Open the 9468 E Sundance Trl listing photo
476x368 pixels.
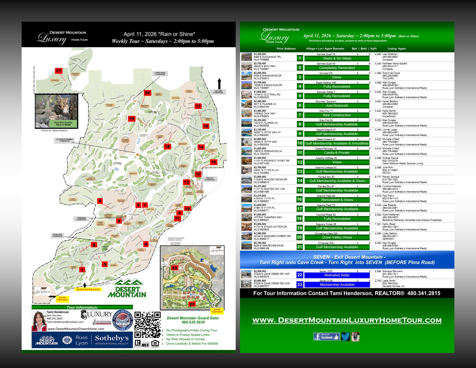[x=247, y=57]
